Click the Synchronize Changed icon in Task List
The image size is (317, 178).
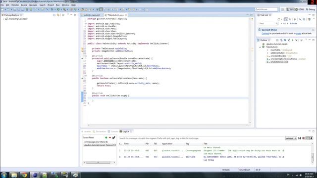tap(309, 19)
